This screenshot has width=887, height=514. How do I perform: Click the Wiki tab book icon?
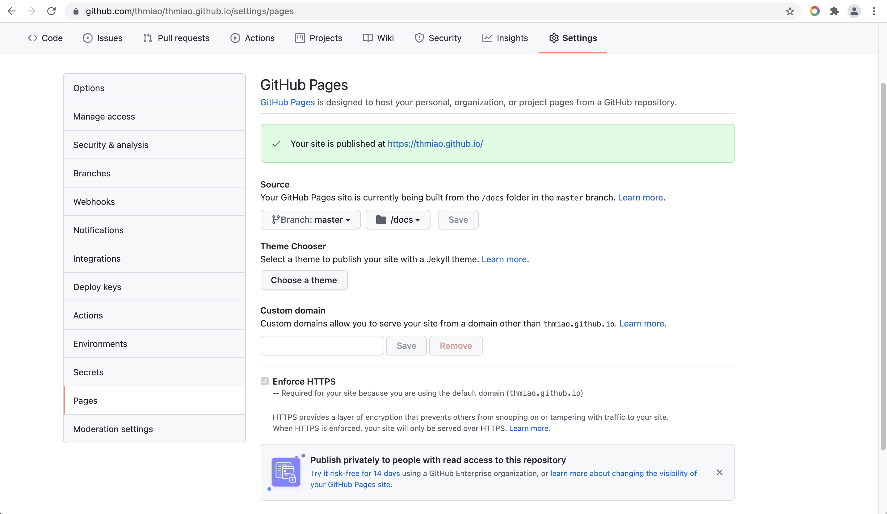(x=368, y=38)
